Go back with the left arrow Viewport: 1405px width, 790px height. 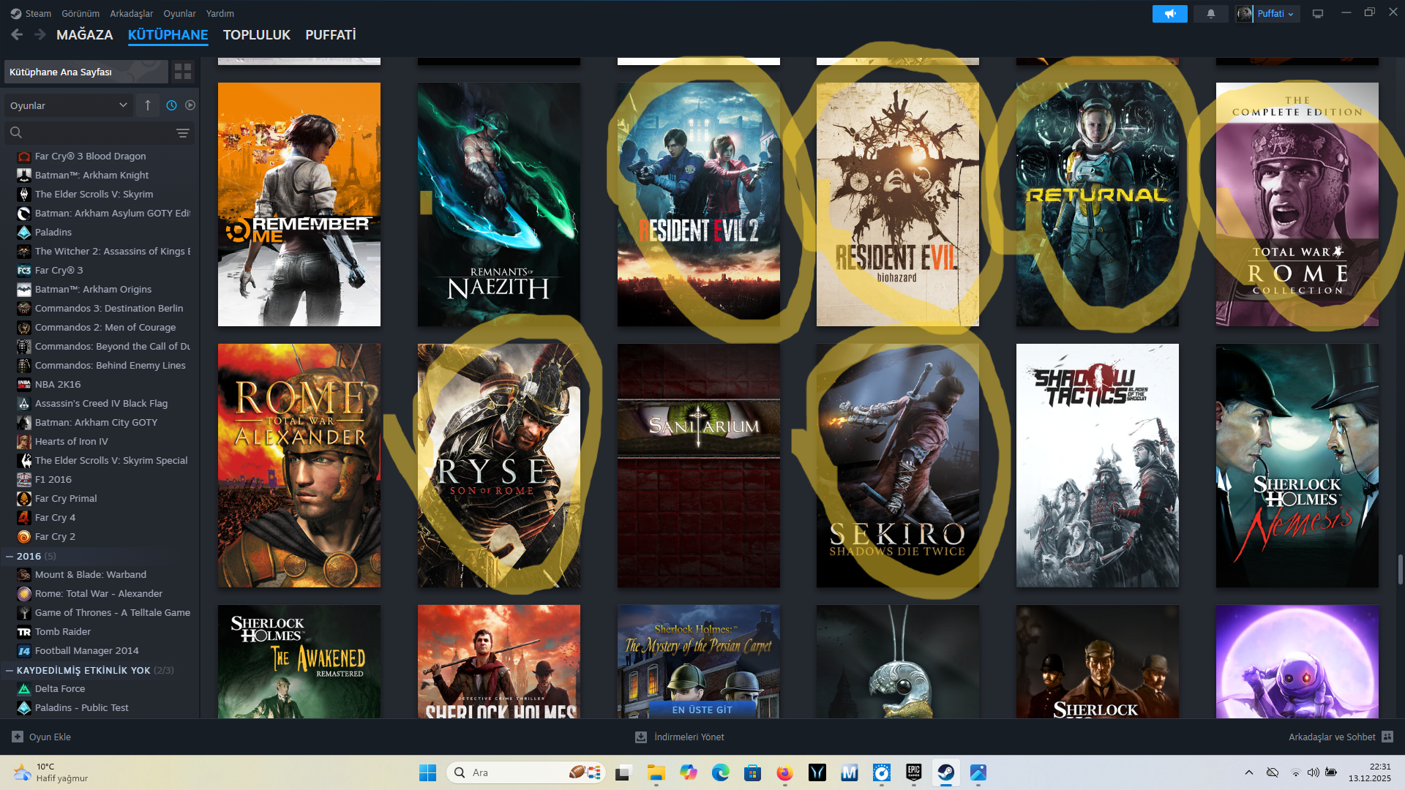pyautogui.click(x=17, y=34)
